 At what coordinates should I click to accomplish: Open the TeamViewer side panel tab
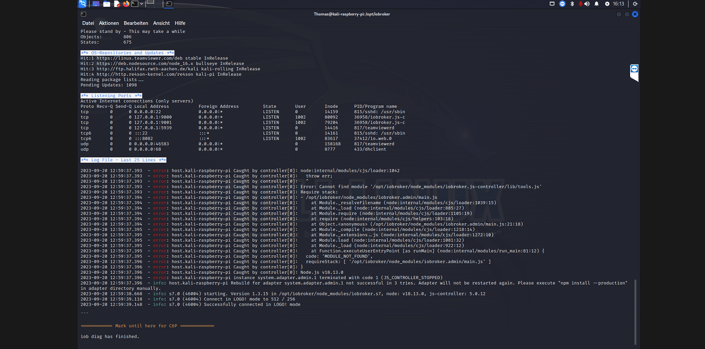point(635,73)
